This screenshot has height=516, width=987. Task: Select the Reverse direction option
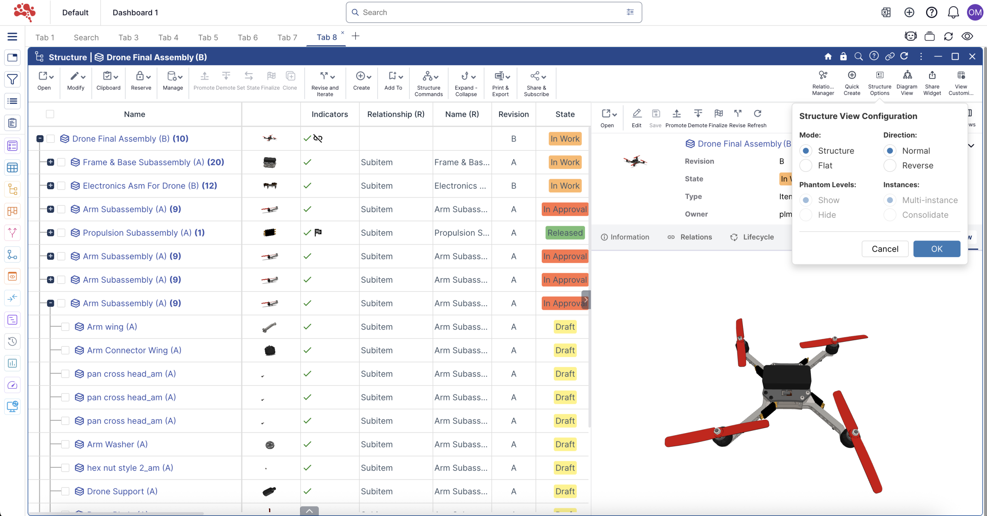tap(890, 166)
